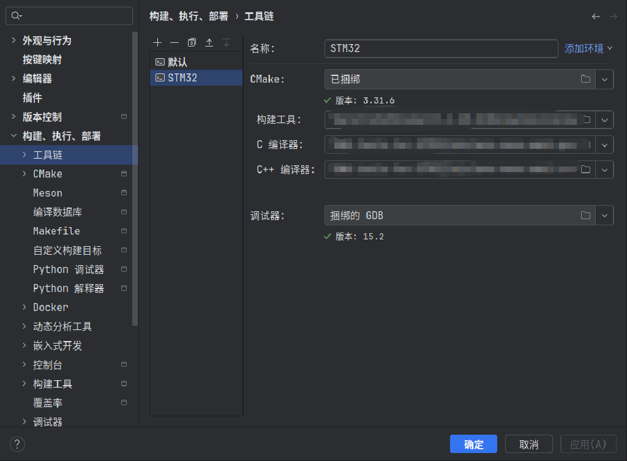Open the 添加环境 link
The height and width of the screenshot is (461, 627).
[x=584, y=48]
